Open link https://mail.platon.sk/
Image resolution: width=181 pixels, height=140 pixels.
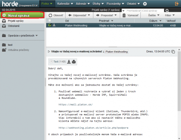[76, 105]
